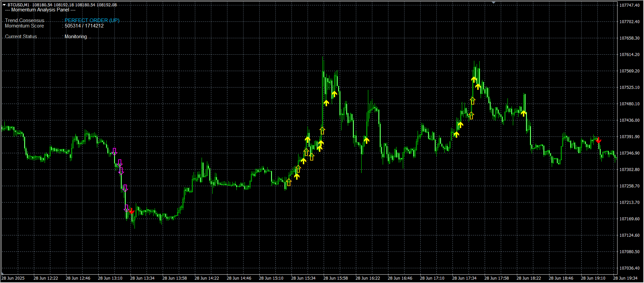644x283 pixels.
Task: Click the highest solid yellow arrow near 17:34
Action: click(x=474, y=79)
